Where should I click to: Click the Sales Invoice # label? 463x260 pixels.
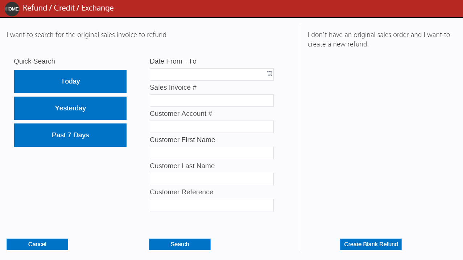173,88
